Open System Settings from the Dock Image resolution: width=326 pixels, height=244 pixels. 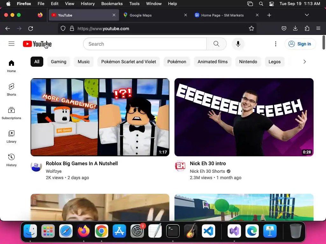tap(137, 231)
